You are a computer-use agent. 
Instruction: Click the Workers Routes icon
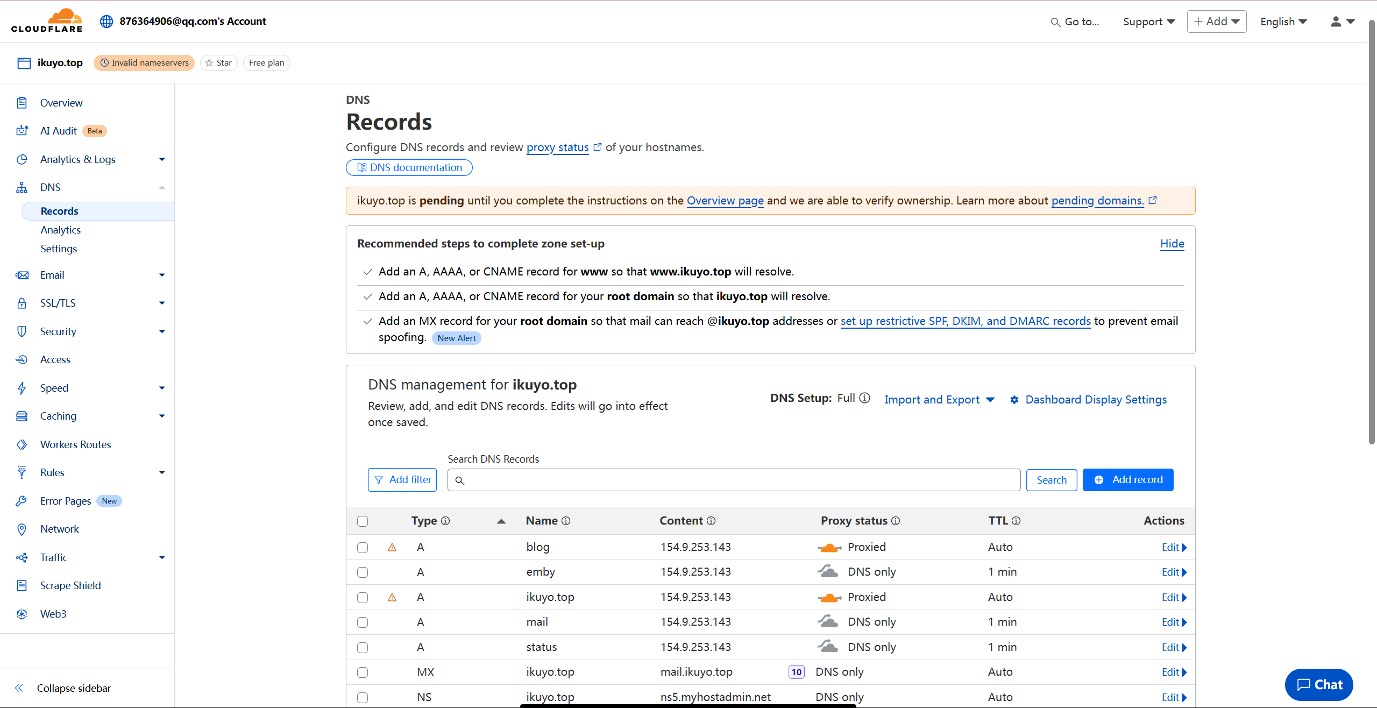22,444
